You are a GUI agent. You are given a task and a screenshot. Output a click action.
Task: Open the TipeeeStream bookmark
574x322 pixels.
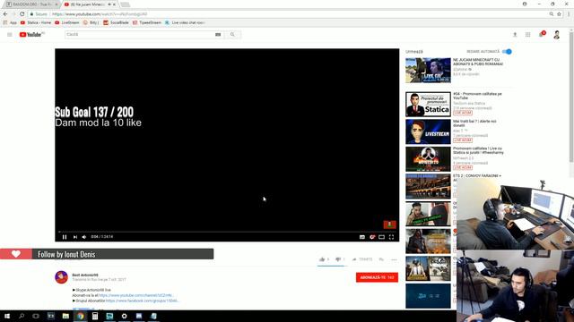(147, 22)
